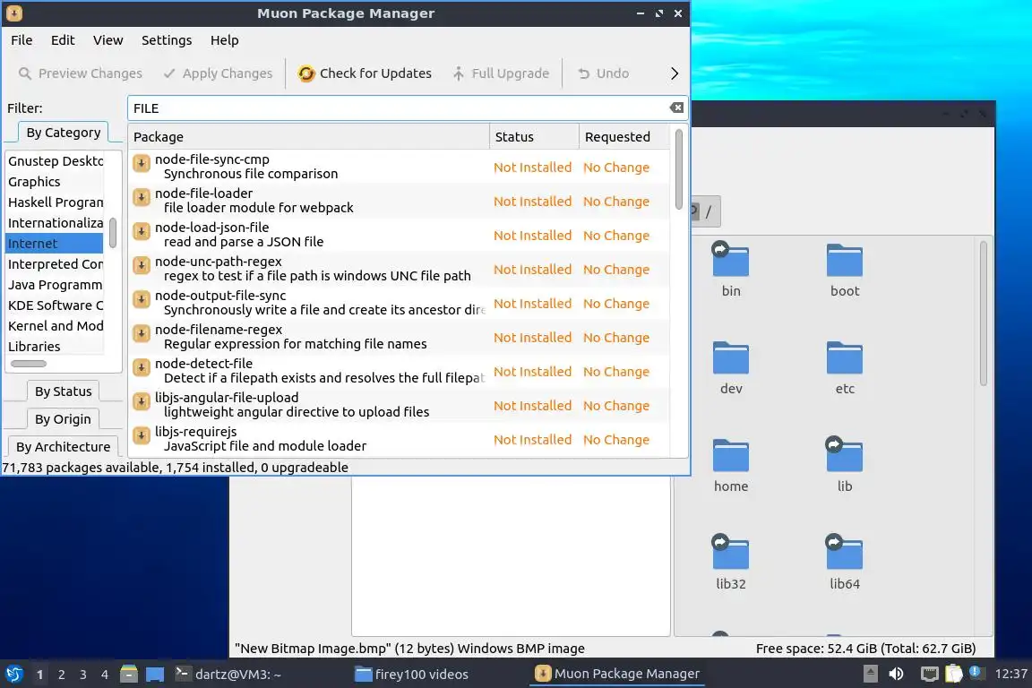Sort by the Package column header

[x=309, y=137]
